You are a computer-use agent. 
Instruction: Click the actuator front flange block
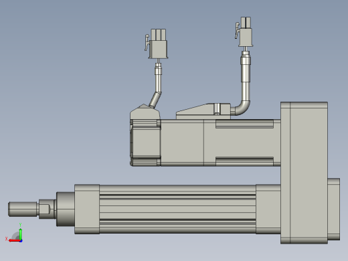pos(87,209)
